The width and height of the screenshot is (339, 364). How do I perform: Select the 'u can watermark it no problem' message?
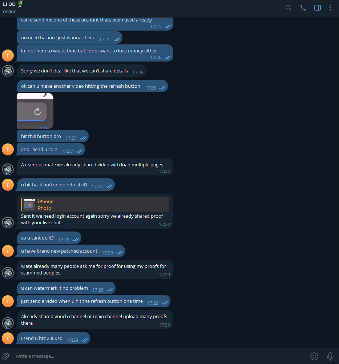click(x=66, y=288)
